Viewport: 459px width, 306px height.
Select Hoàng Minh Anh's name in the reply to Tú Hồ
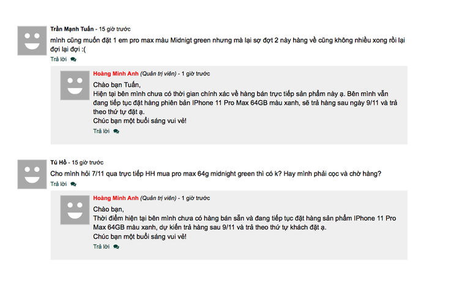(x=116, y=198)
